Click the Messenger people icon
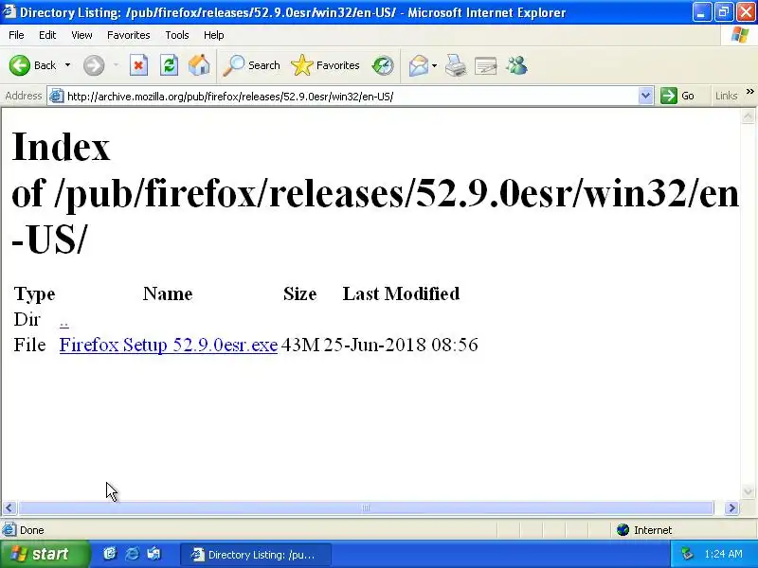 (x=516, y=65)
